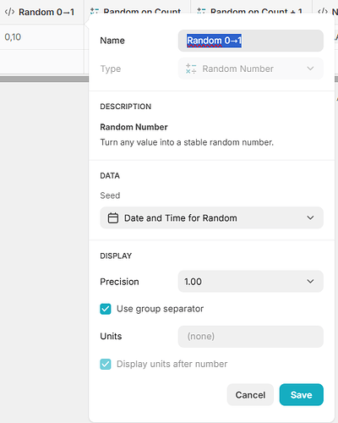Click the Random on Count + 1 column icon
The height and width of the screenshot is (423, 338).
201,12
